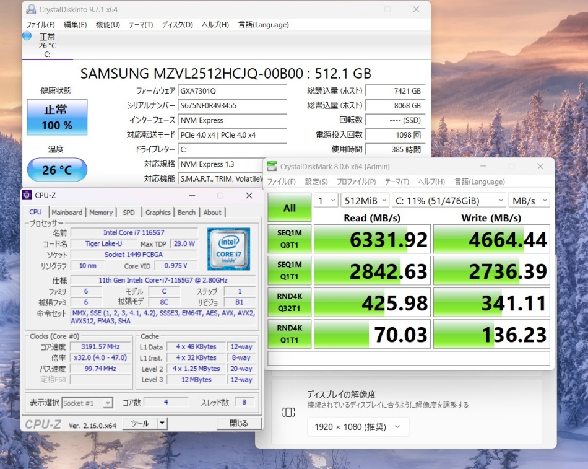Run the RND4K Q32T1 test

pos(290,302)
